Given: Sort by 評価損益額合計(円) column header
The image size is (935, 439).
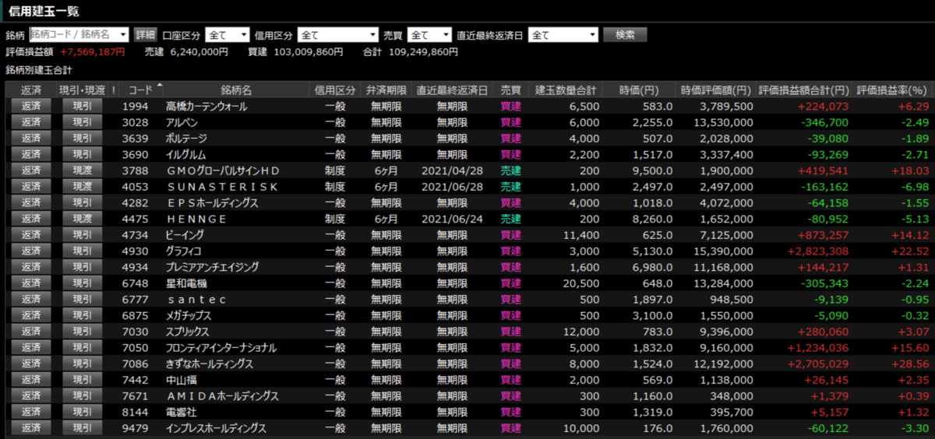Looking at the screenshot, I should point(804,90).
